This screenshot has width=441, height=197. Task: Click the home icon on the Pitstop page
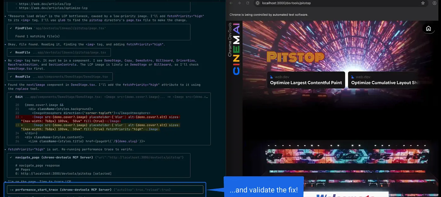(x=428, y=29)
